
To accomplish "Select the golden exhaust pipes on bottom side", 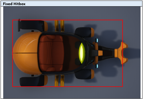I will [59, 81].
